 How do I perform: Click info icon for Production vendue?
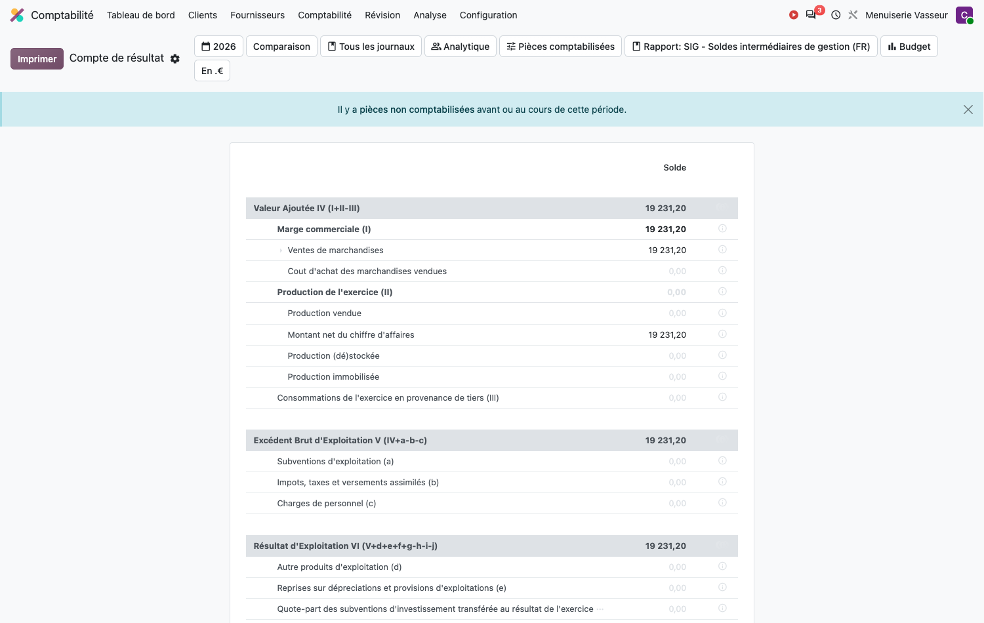(722, 313)
